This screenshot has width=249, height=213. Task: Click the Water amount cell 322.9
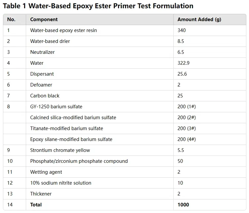(x=184, y=63)
